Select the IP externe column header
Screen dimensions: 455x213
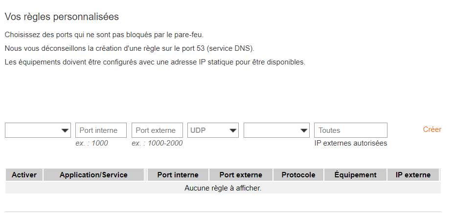coord(413,175)
